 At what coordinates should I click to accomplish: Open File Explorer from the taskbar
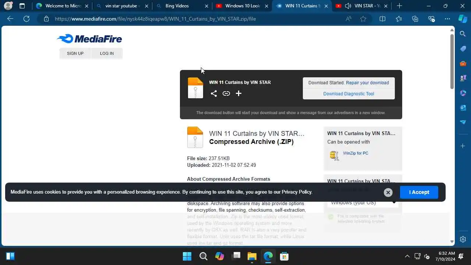click(x=252, y=256)
